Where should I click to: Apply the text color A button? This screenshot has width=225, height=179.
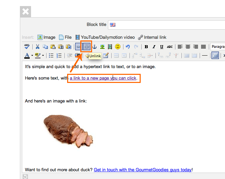(27, 56)
